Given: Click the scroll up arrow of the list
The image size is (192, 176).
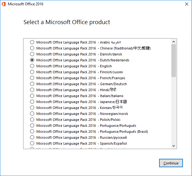Looking at the screenshot, I should (174, 42).
